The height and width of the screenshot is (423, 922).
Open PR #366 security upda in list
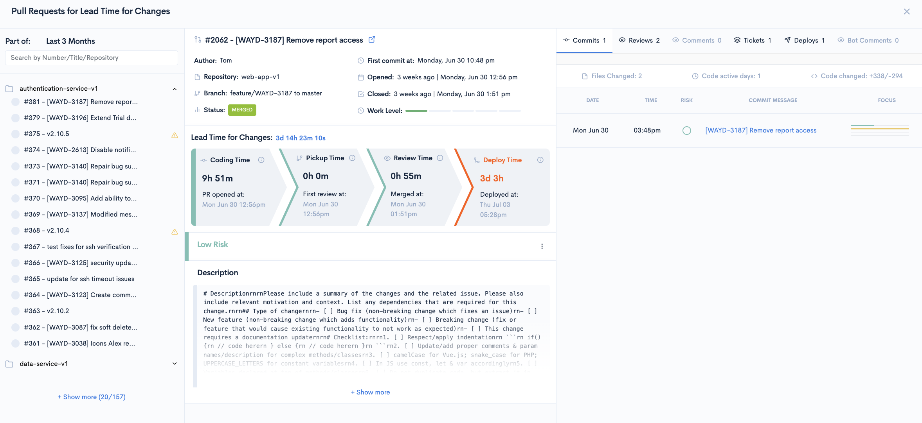[80, 263]
